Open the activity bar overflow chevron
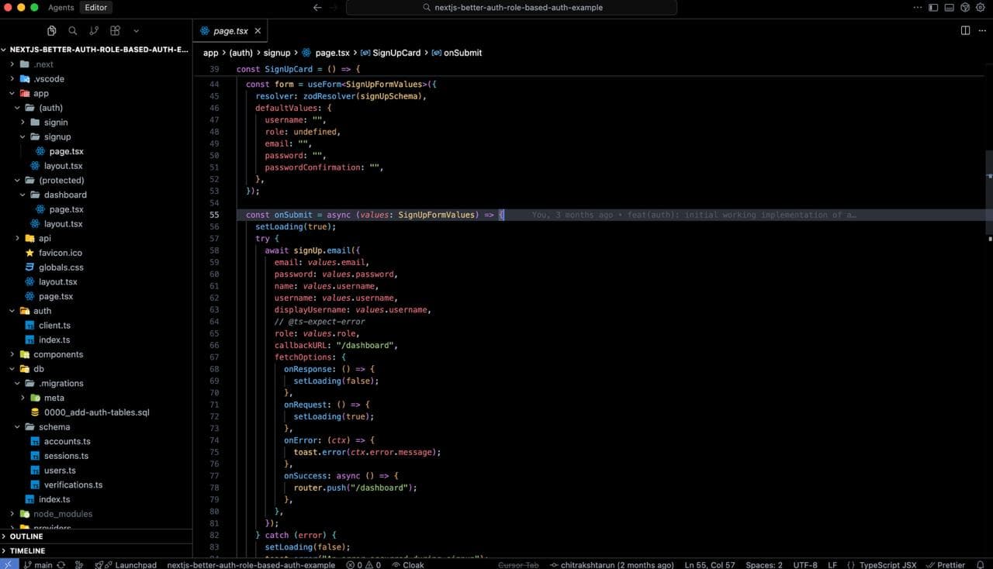993x569 pixels. [x=136, y=31]
